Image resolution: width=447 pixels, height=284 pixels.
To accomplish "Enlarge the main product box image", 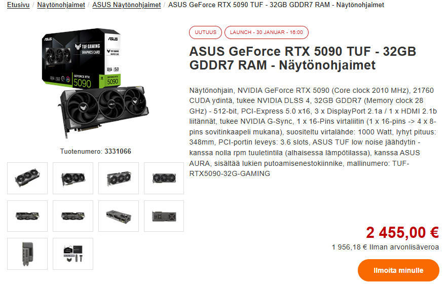I will click(x=95, y=83).
